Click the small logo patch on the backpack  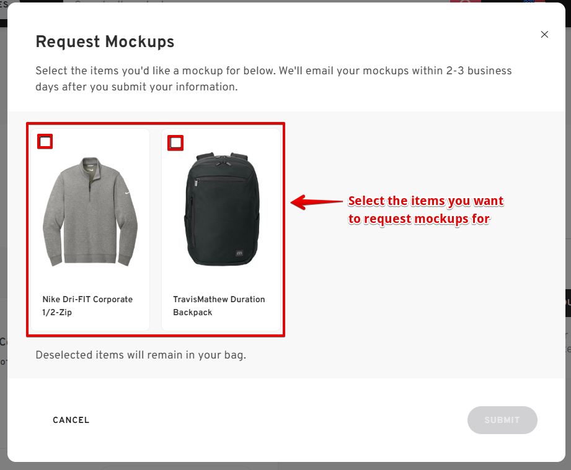239,253
